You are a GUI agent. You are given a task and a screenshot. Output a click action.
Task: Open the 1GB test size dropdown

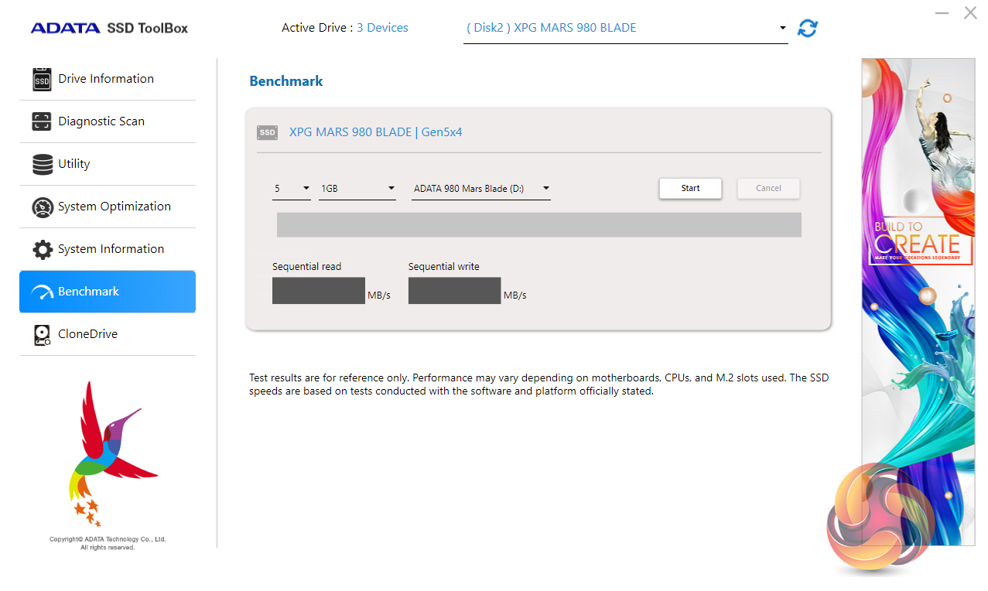point(357,188)
